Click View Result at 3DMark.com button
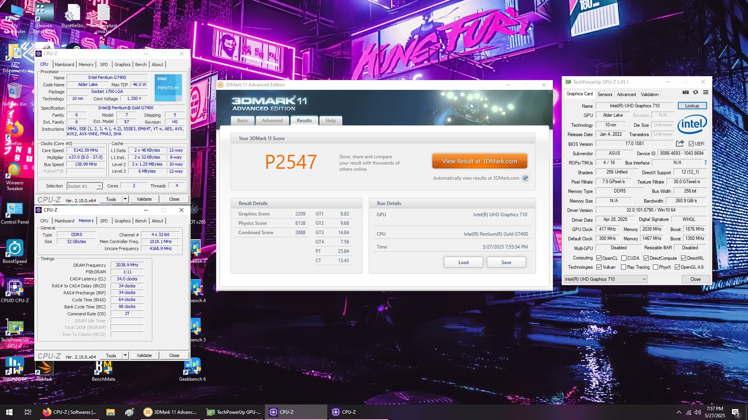 pyautogui.click(x=480, y=161)
